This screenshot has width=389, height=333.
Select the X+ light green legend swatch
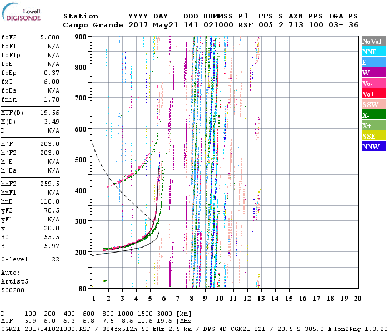click(x=373, y=125)
